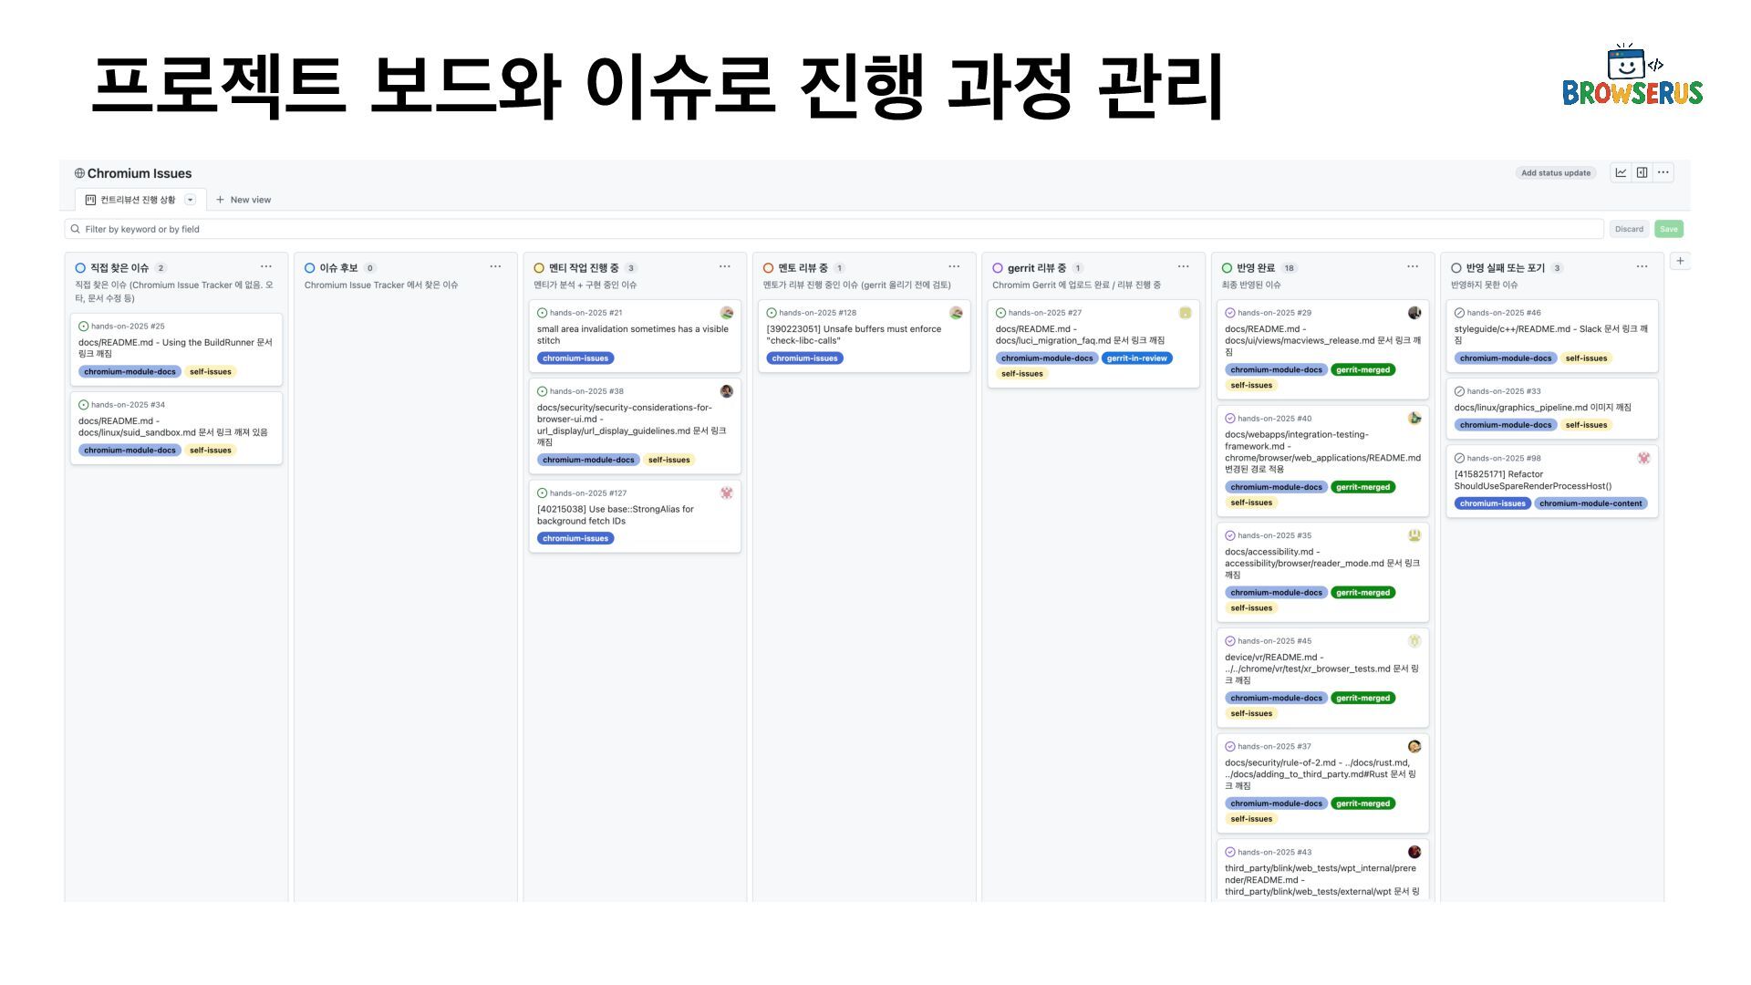
Task: Open menu for 멘티 작업 진행 중 column
Action: 724,267
